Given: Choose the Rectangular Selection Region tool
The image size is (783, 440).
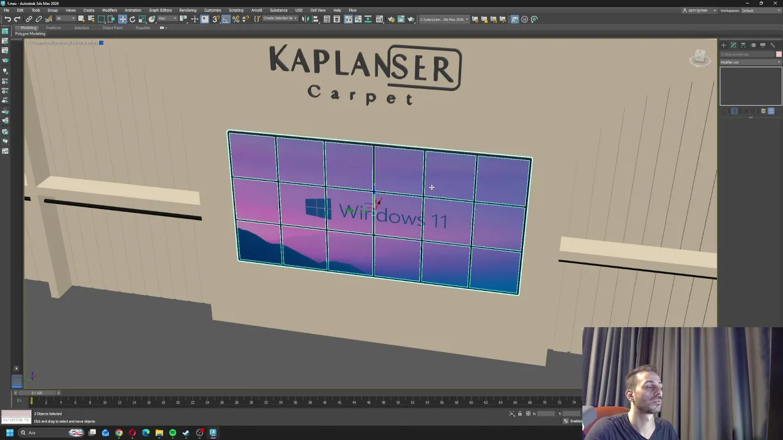Looking at the screenshot, I should coord(102,19).
